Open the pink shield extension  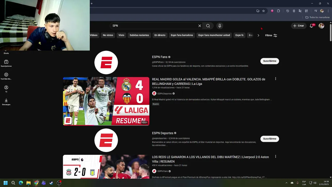tap(272, 11)
